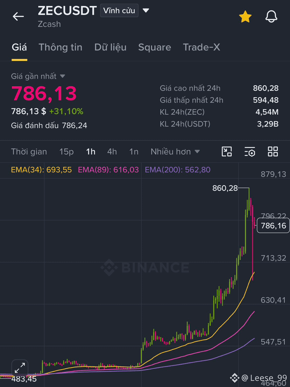Open the Vĩnh cửu contract selector
Image resolution: width=290 pixels, height=387 pixels.
(x=119, y=11)
